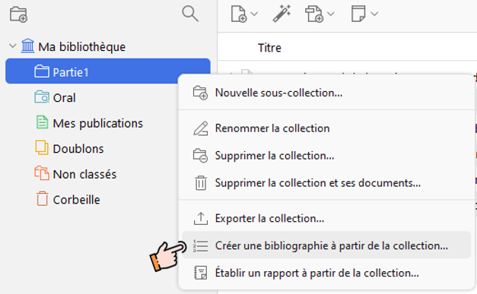Screen dimensions: 477x294
Task: Choose Supprimer la collection… entry
Action: click(x=326, y=156)
